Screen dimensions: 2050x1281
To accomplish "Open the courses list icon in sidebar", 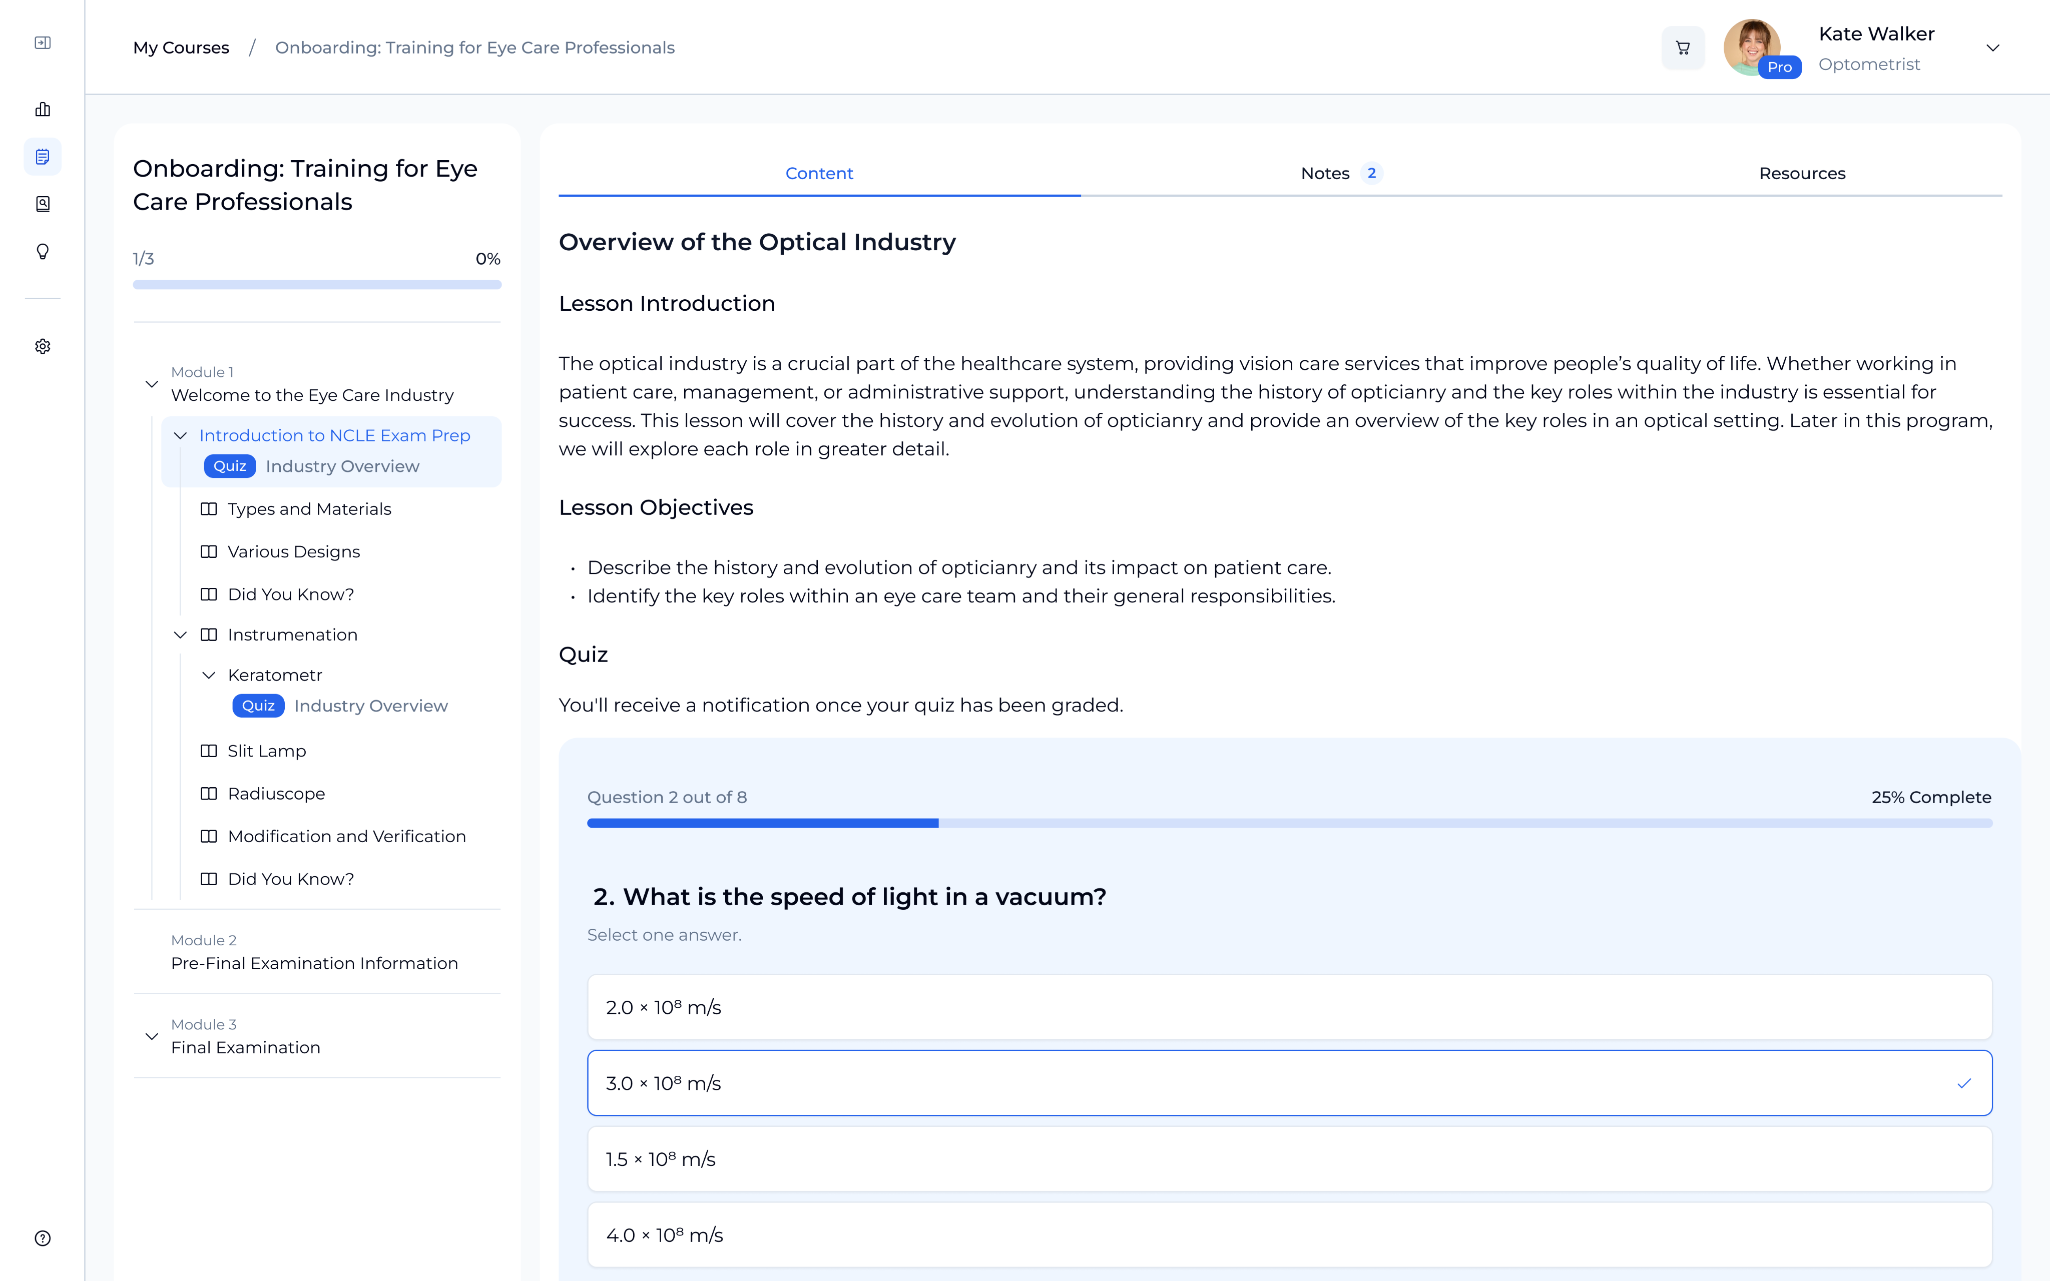I will (43, 157).
